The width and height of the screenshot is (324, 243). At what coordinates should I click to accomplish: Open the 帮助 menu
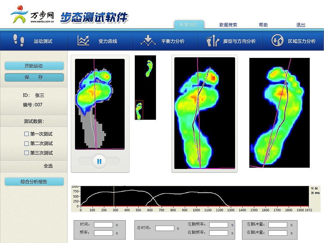click(x=263, y=25)
